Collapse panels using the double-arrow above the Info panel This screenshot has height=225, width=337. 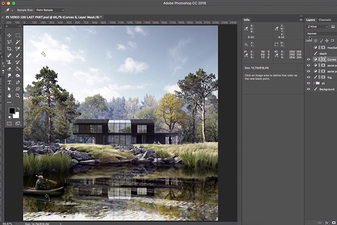coord(301,16)
